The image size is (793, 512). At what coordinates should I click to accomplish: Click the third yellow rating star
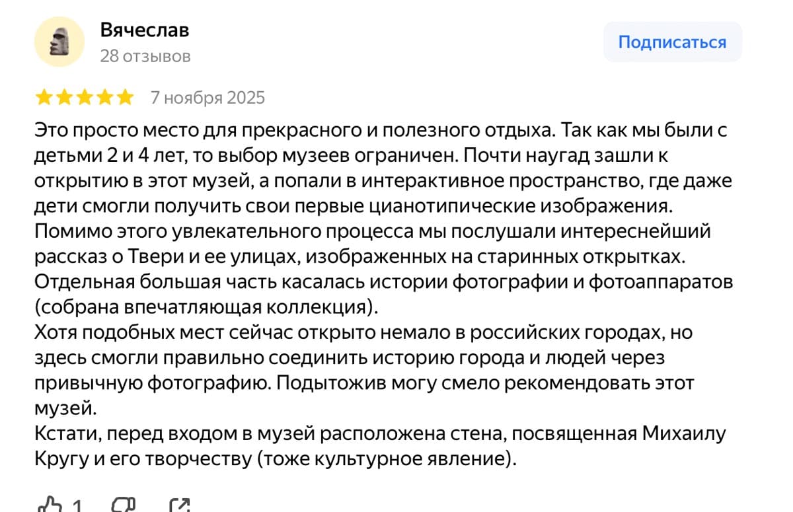[84, 98]
